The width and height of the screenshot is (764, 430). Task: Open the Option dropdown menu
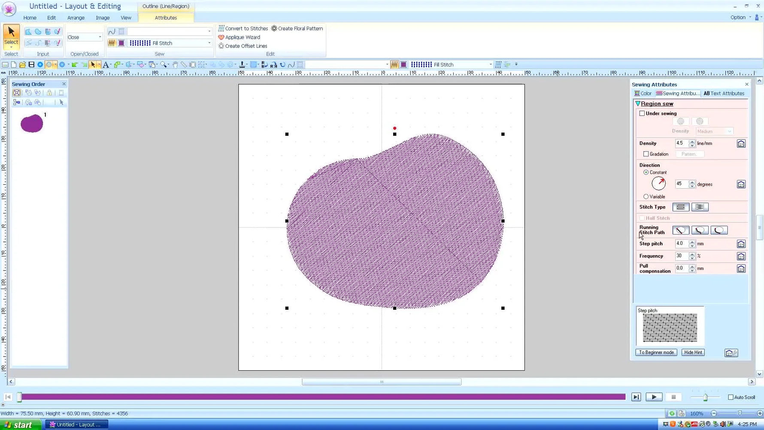[741, 18]
